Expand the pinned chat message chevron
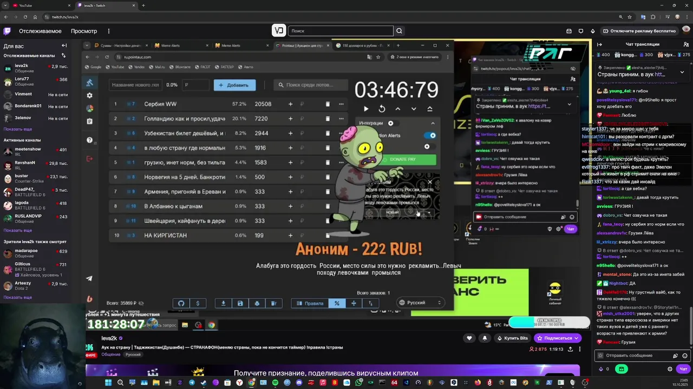This screenshot has width=693, height=389. (682, 71)
